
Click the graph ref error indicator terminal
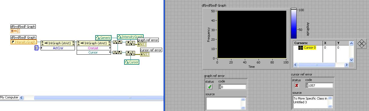[x=142, y=44]
